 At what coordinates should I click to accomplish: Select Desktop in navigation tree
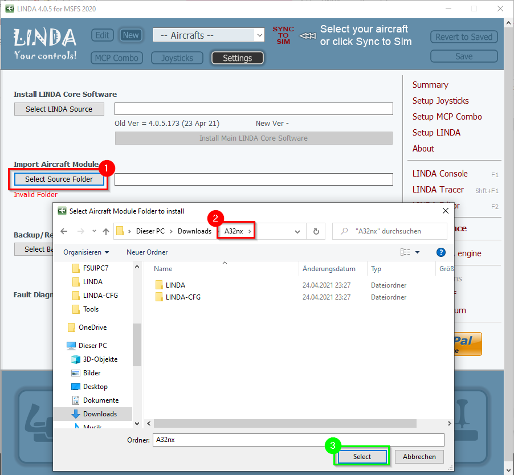[x=95, y=387]
